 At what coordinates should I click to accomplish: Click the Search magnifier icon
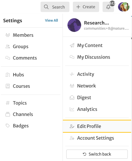coord(46,7)
